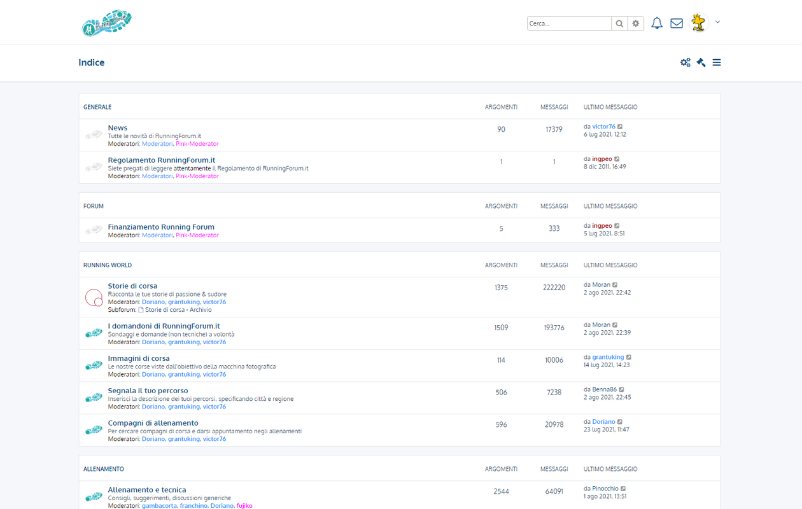View Pinocchio profile in last message
Image resolution: width=802 pixels, height=509 pixels.
pyautogui.click(x=605, y=489)
